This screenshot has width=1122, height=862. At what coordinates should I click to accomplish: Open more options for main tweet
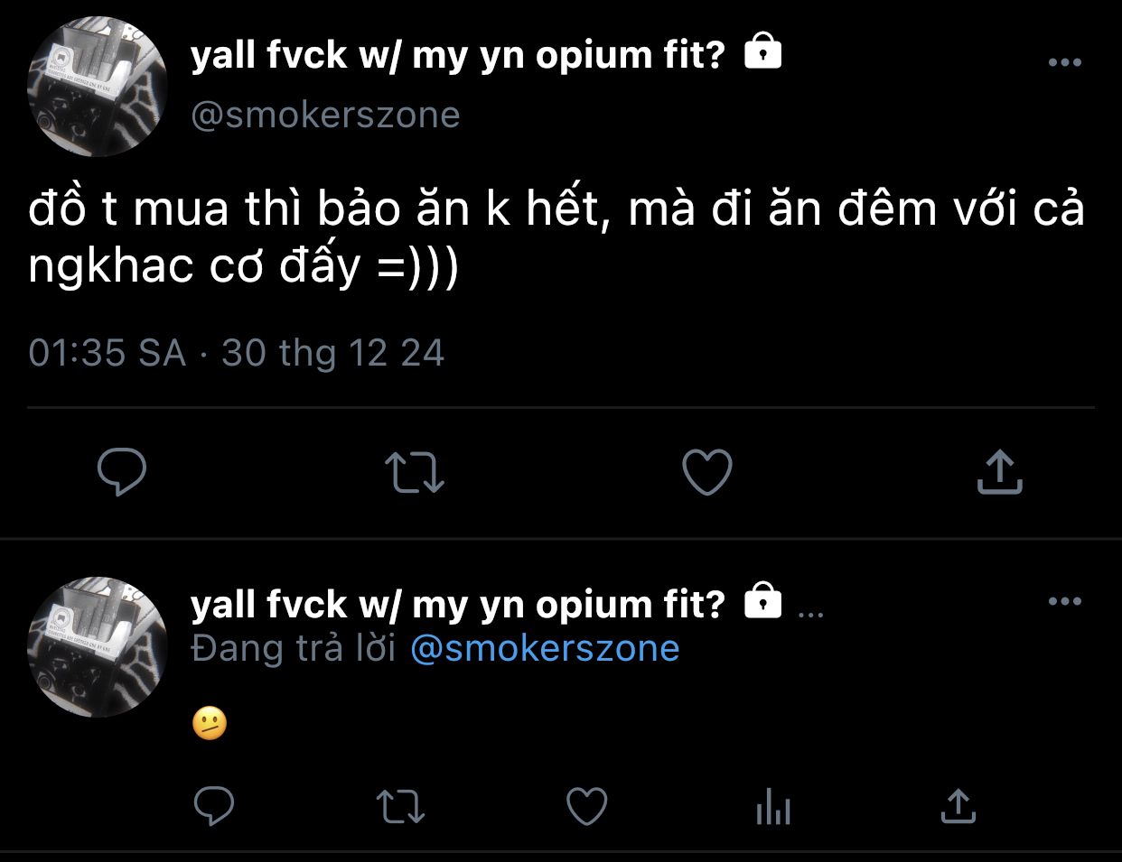tap(1064, 62)
